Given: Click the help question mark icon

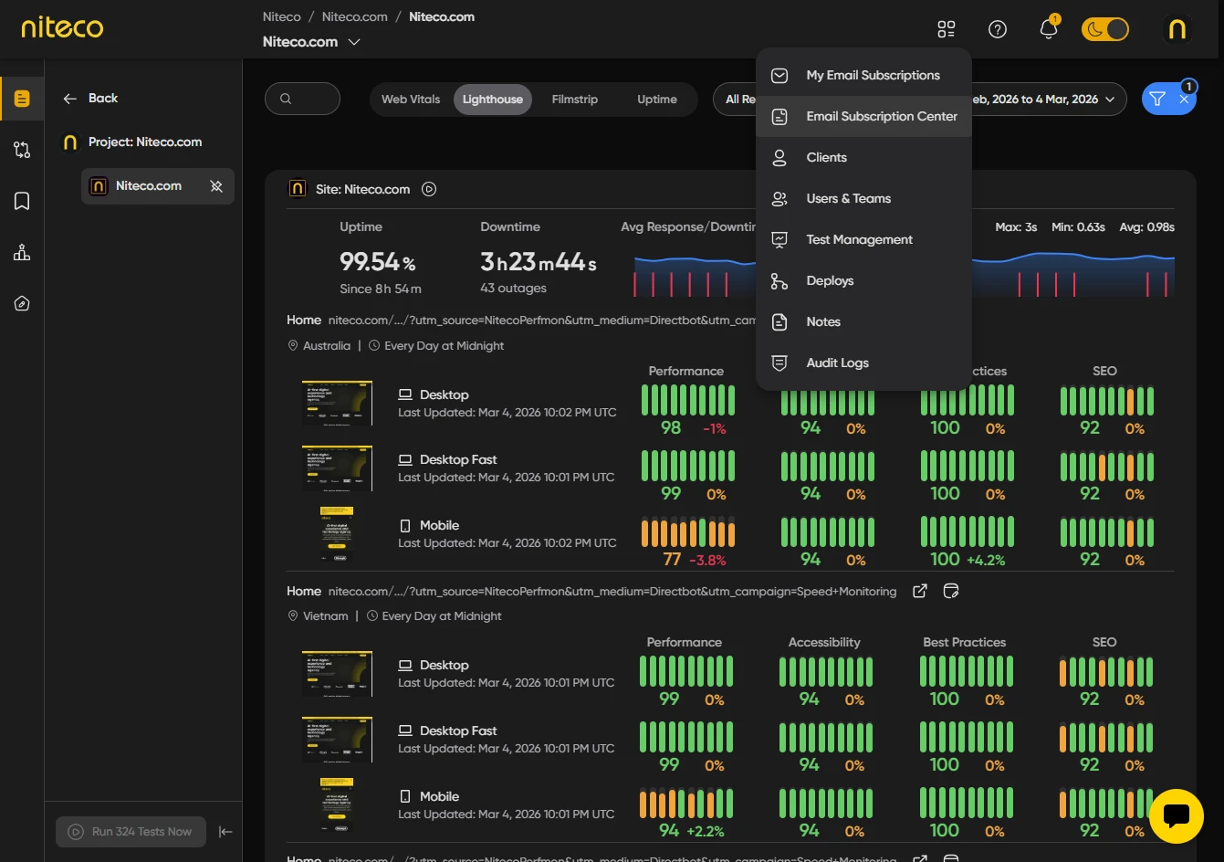Looking at the screenshot, I should coord(998,29).
